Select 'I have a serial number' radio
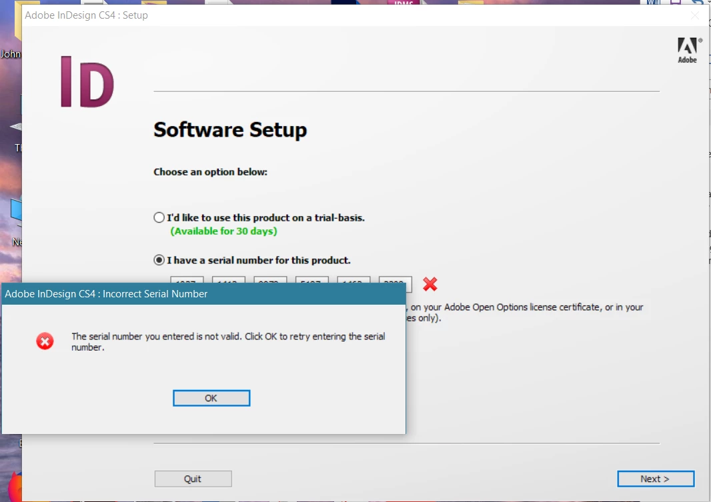This screenshot has width=711, height=502. [159, 260]
